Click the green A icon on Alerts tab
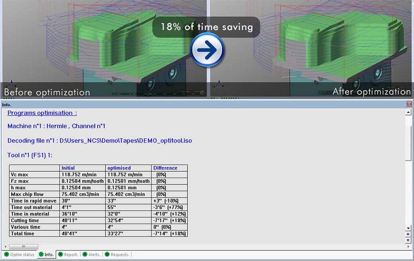 pyautogui.click(x=85, y=254)
